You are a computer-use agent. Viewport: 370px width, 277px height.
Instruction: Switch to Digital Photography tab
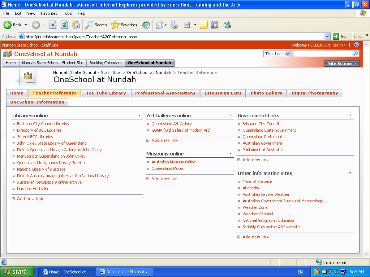[x=315, y=93]
